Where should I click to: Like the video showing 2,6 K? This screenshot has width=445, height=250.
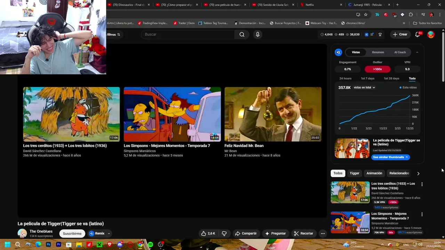[208, 233]
